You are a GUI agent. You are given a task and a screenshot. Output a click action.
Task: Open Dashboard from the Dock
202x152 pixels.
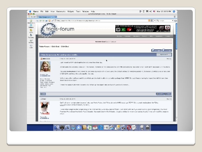tap(62, 128)
